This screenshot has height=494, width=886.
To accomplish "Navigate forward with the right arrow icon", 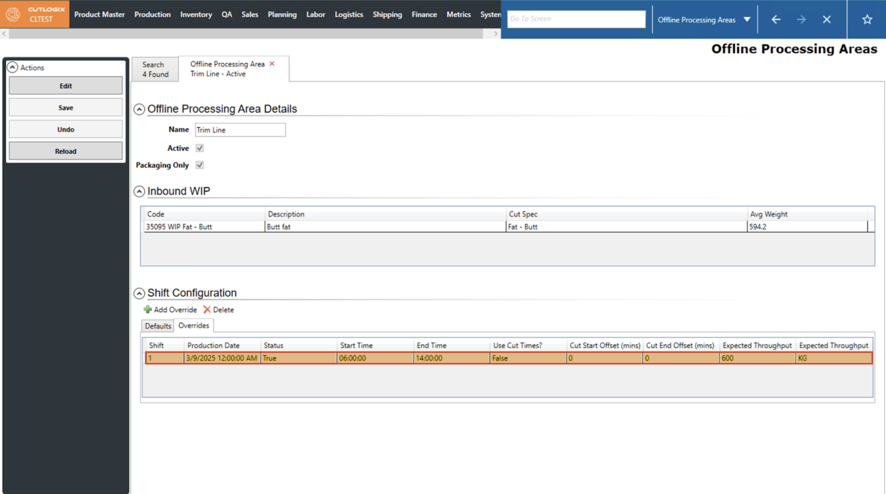I will 801,19.
